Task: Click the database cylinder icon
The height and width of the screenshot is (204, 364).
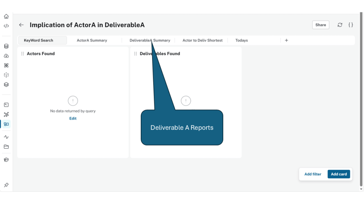Action: click(x=6, y=46)
